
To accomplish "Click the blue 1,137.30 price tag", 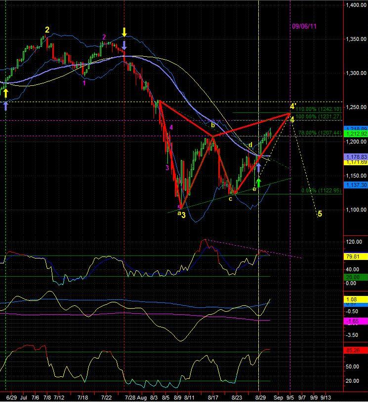I will coord(357,184).
